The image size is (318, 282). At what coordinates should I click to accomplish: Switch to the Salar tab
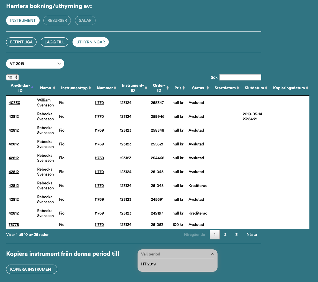85,20
